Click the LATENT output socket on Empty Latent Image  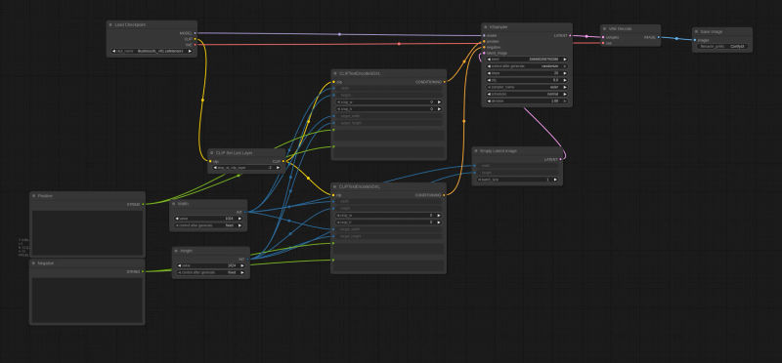point(560,159)
